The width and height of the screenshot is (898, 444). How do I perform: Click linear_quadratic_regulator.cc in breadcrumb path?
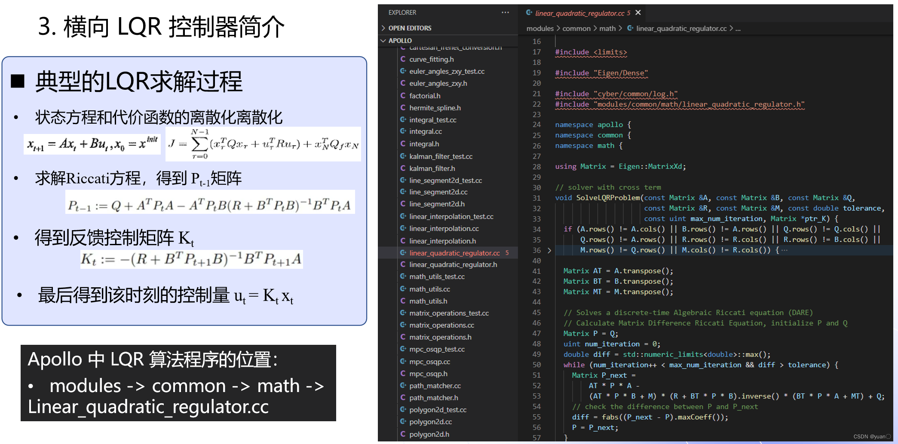point(681,28)
